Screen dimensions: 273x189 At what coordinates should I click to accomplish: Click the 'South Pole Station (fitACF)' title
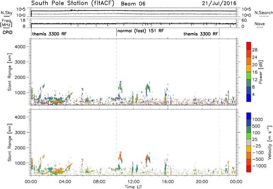pyautogui.click(x=73, y=3)
